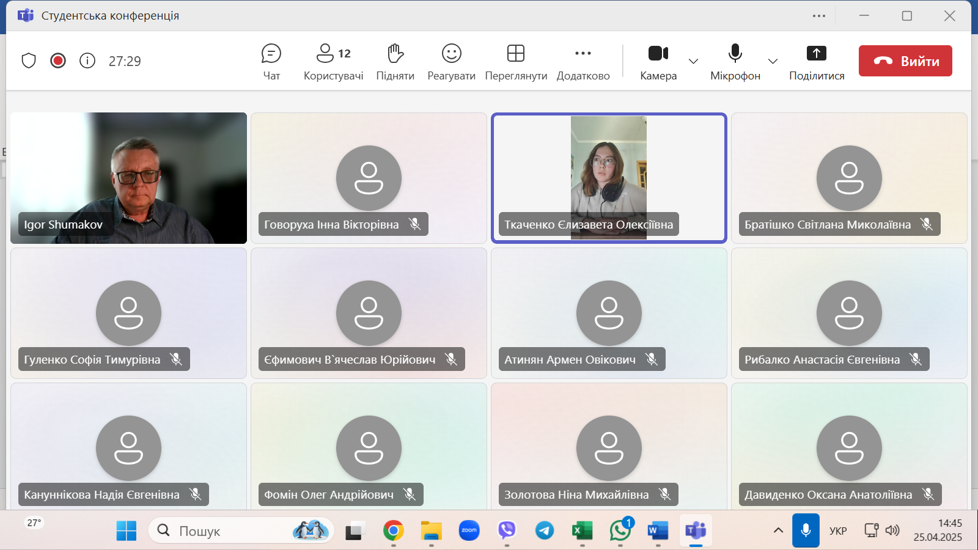
Task: Leave the meeting with Вийти
Action: (905, 61)
